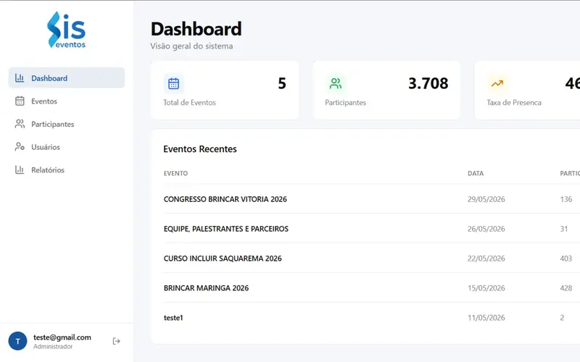
Task: Click the green people icon in Participantes card
Action: tap(336, 83)
